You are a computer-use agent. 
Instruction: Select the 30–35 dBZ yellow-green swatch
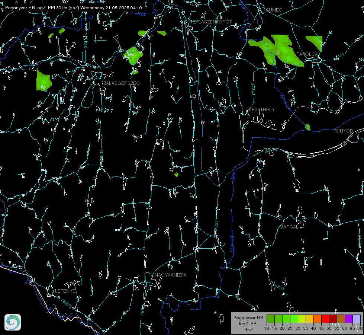coord(302,319)
